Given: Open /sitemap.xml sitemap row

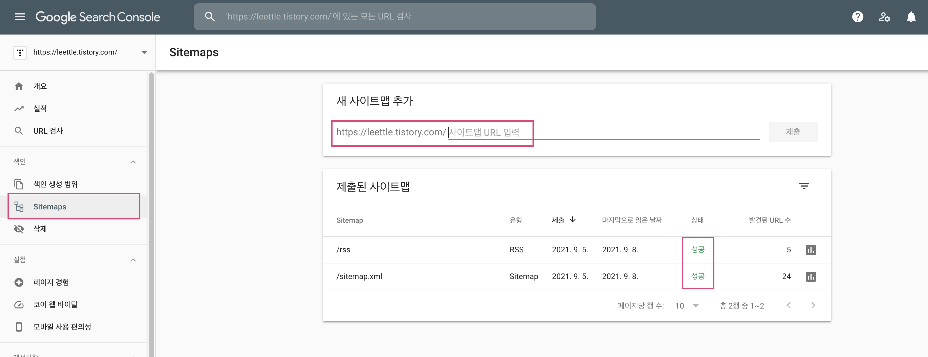Looking at the screenshot, I should 359,276.
